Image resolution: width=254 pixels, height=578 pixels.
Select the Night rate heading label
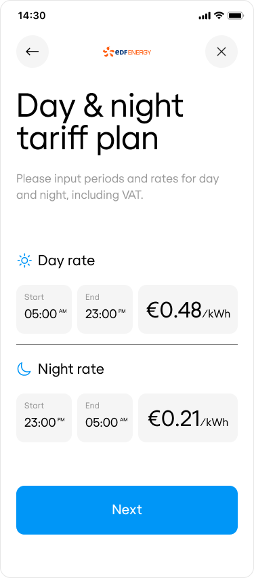[71, 369]
